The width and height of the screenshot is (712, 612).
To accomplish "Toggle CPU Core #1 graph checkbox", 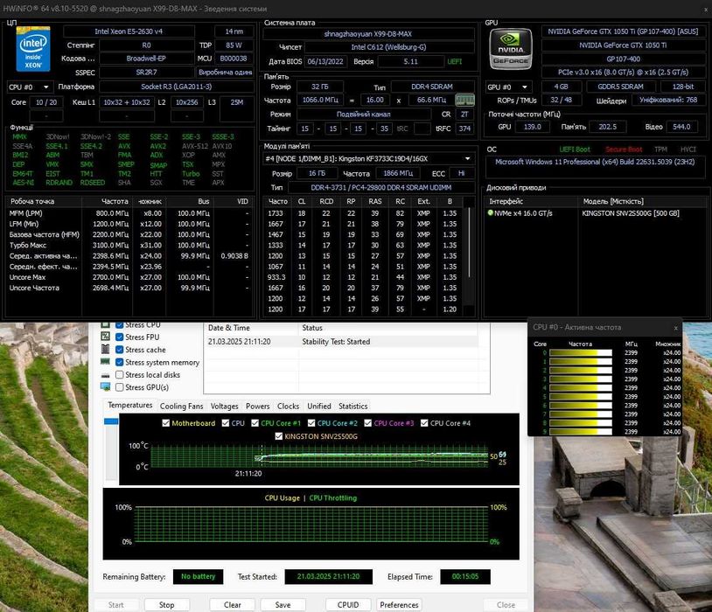I will point(255,423).
